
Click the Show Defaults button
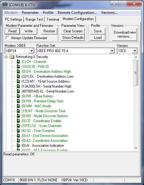(73, 38)
